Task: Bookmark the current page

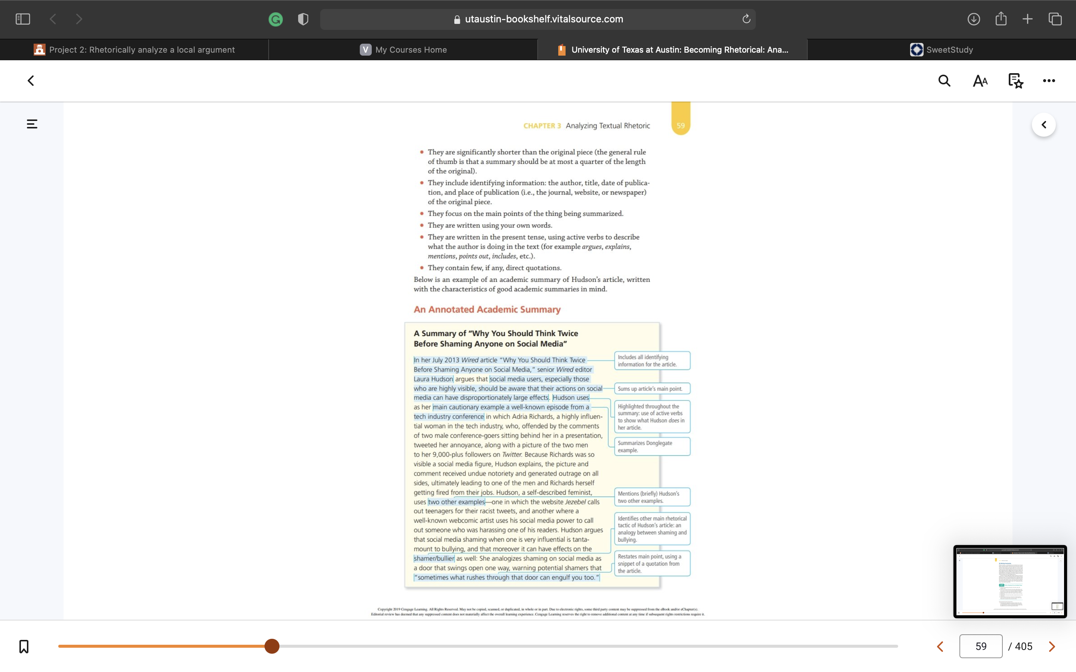Action: click(24, 646)
